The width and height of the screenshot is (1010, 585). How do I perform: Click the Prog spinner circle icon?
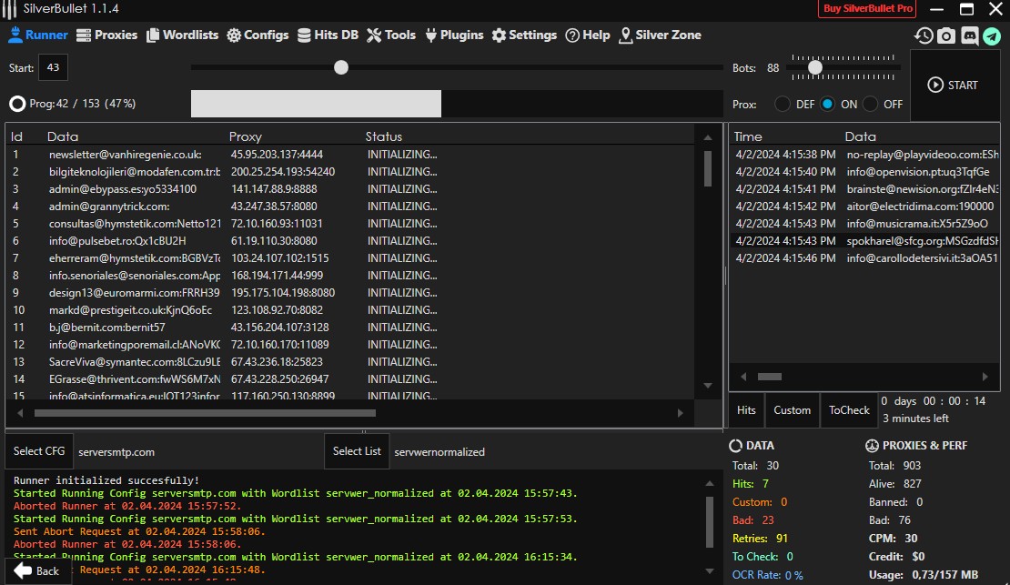click(x=17, y=104)
